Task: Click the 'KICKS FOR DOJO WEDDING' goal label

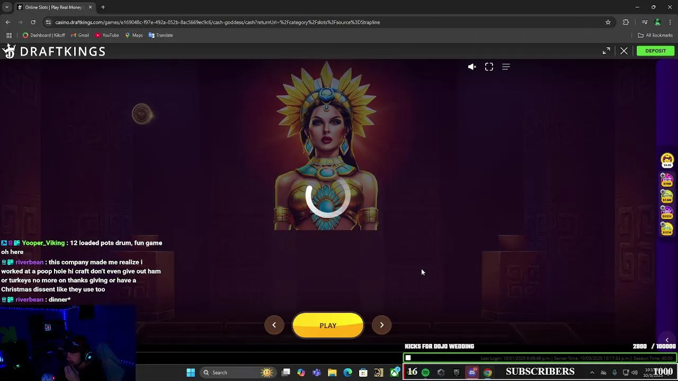Action: point(439,346)
